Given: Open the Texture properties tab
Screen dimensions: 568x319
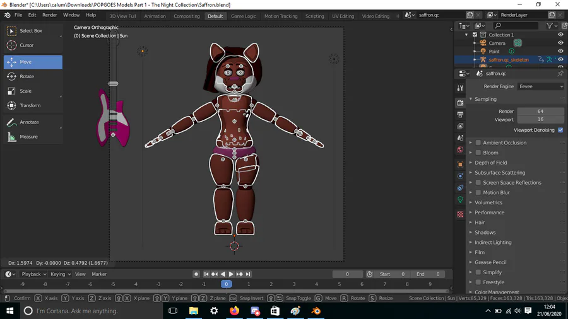Looking at the screenshot, I should (x=460, y=214).
